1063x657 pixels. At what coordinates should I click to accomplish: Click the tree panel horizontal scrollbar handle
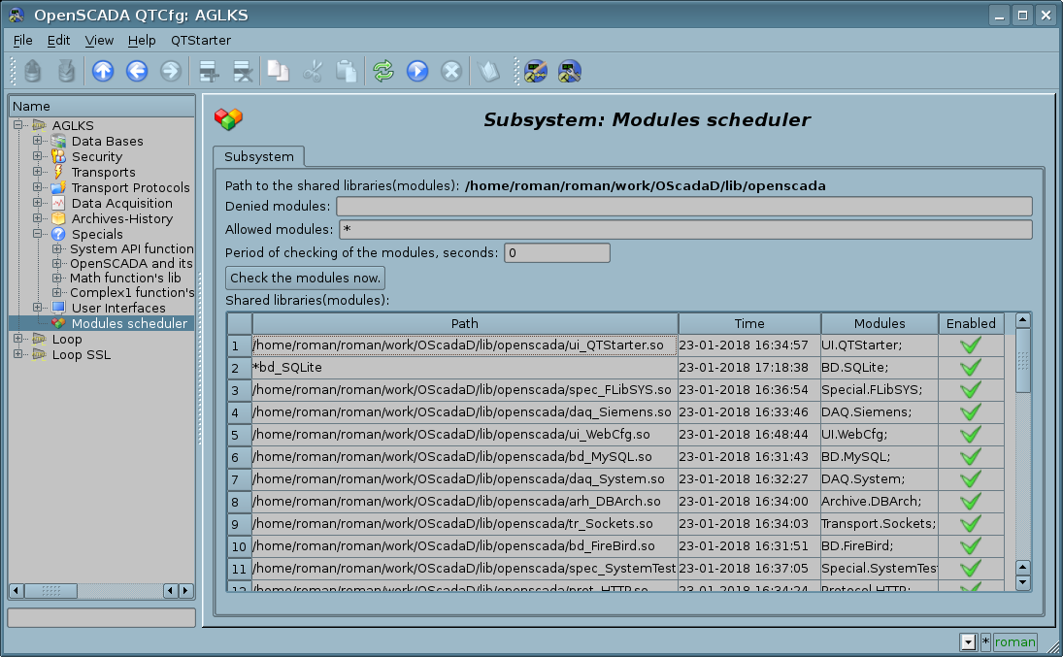(x=50, y=591)
